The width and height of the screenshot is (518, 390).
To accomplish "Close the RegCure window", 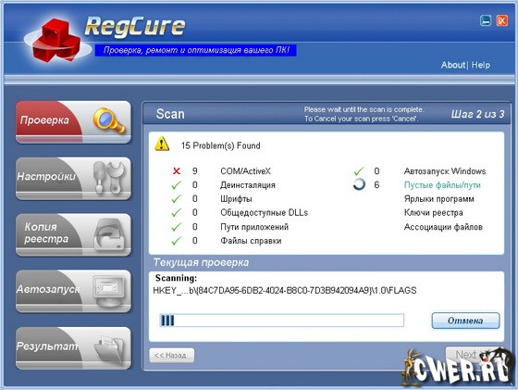I will pos(502,20).
